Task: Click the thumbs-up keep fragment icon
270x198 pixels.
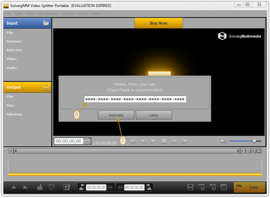Action: 39,187
